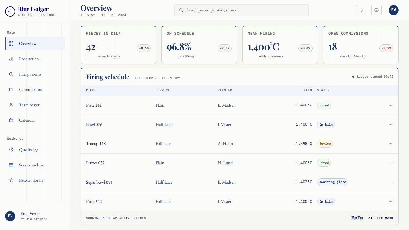Click the Production bar chart icon

(x=11, y=59)
